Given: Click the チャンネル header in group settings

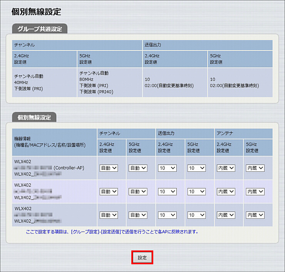Looking at the screenshot, I should coord(77,45).
